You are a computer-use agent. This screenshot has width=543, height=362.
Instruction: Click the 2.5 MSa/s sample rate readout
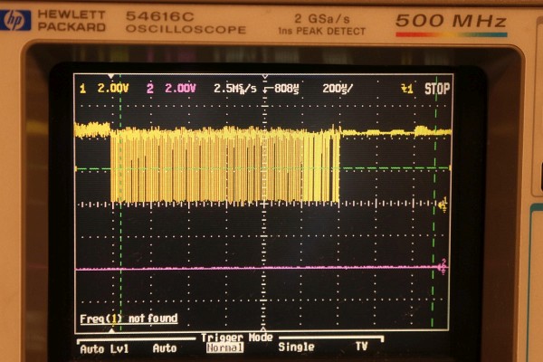click(234, 89)
